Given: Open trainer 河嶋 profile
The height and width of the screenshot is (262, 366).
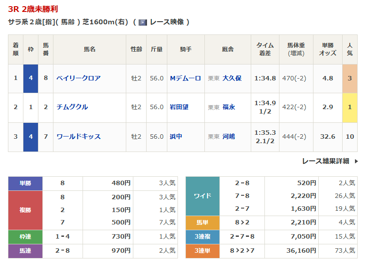Looking at the screenshot, I should coord(229,137).
